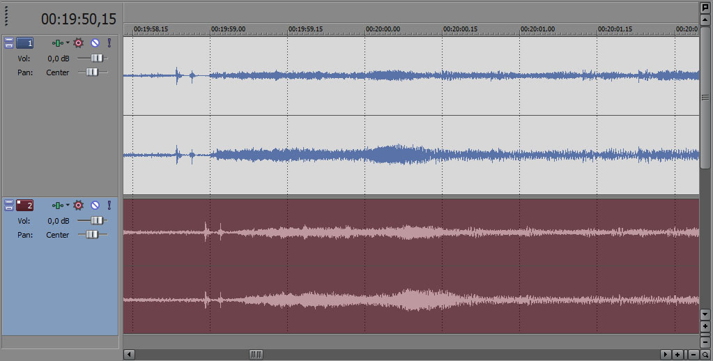Click the Center pan value on track 2
713x361 pixels.
58,235
